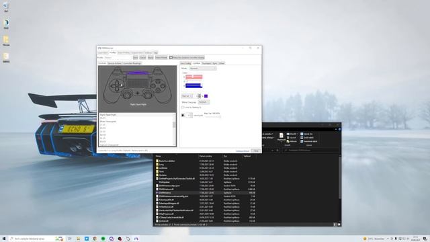Open the notification center icon

[425, 239]
